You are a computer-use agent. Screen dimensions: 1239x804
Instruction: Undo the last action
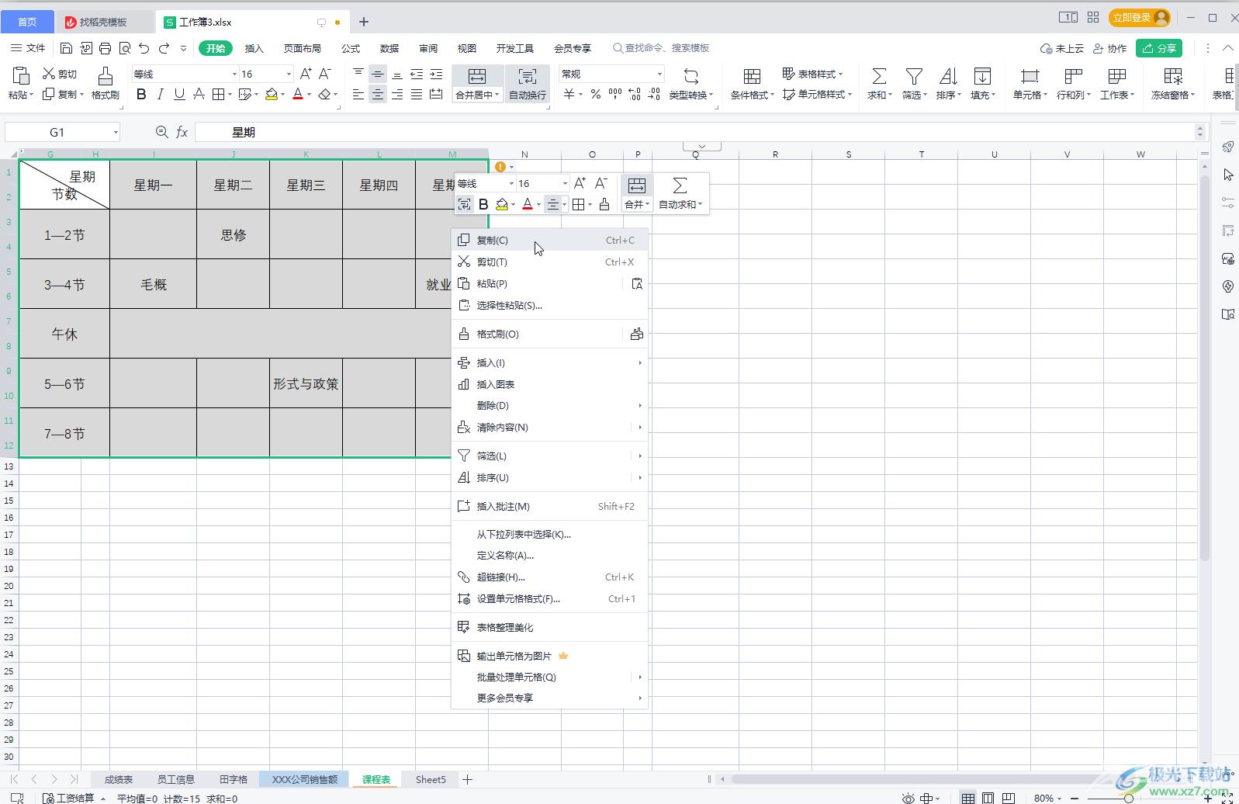tap(144, 48)
